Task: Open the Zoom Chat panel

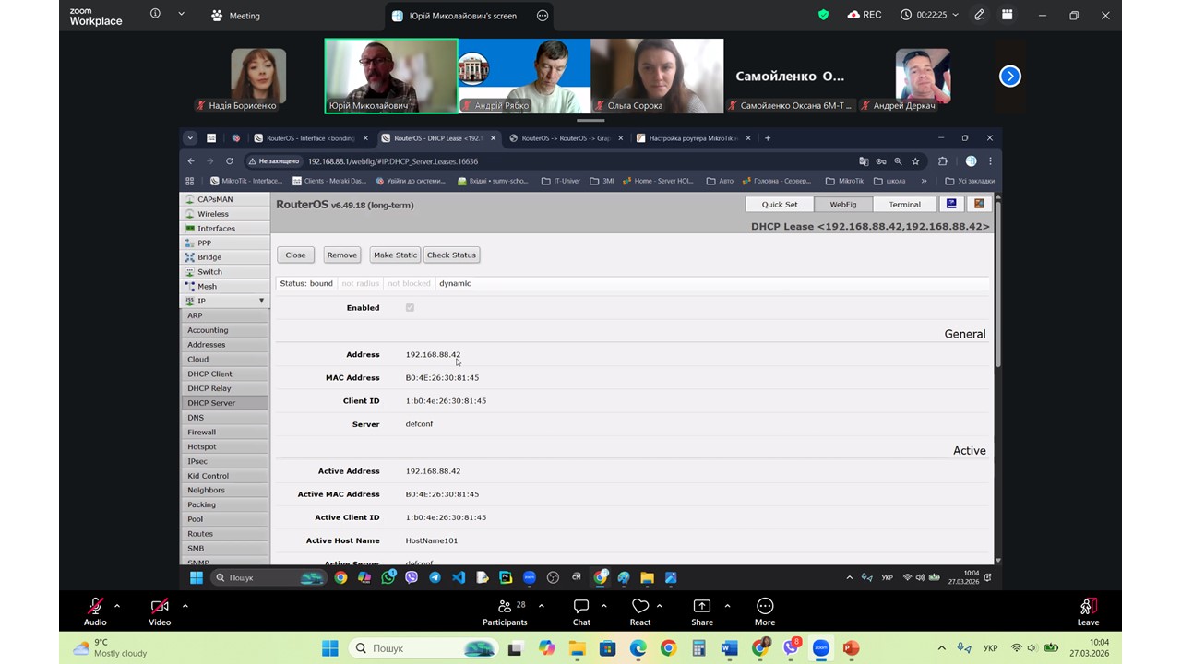Action: click(581, 607)
